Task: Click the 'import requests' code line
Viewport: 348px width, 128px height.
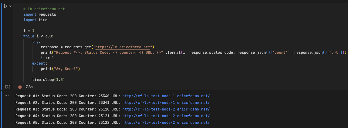Action: 40,14
